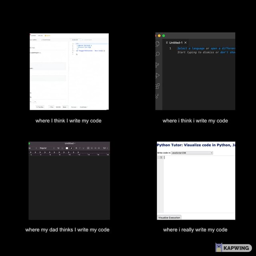Align text left in TextEdit

(x=88, y=148)
